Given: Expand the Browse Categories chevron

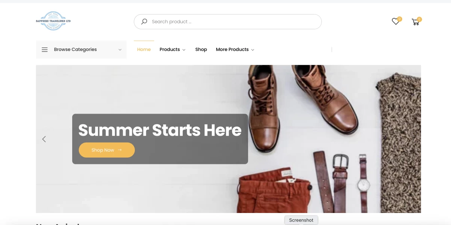Looking at the screenshot, I should [120, 49].
